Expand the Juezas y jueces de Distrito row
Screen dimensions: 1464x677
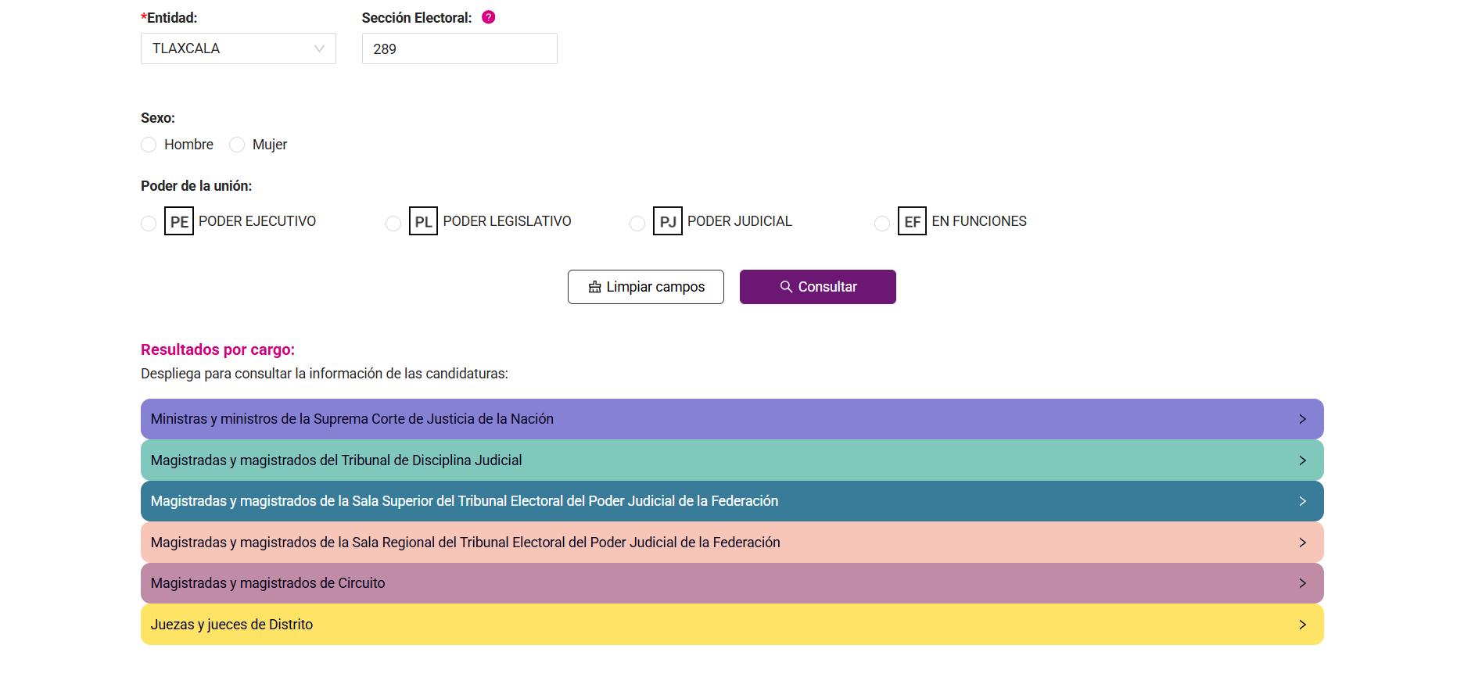point(731,625)
